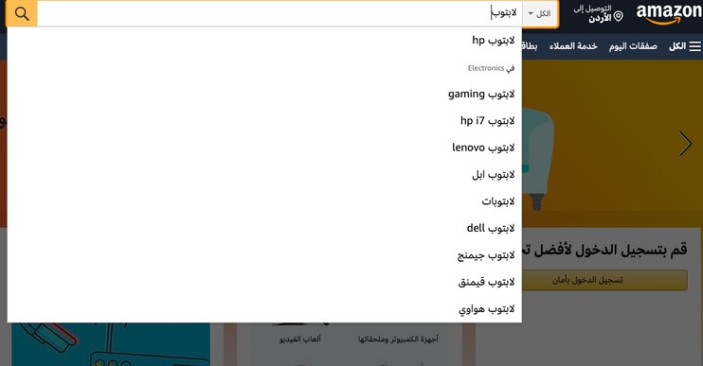
Task: Click into the search field containing لابتوب
Action: 279,13
